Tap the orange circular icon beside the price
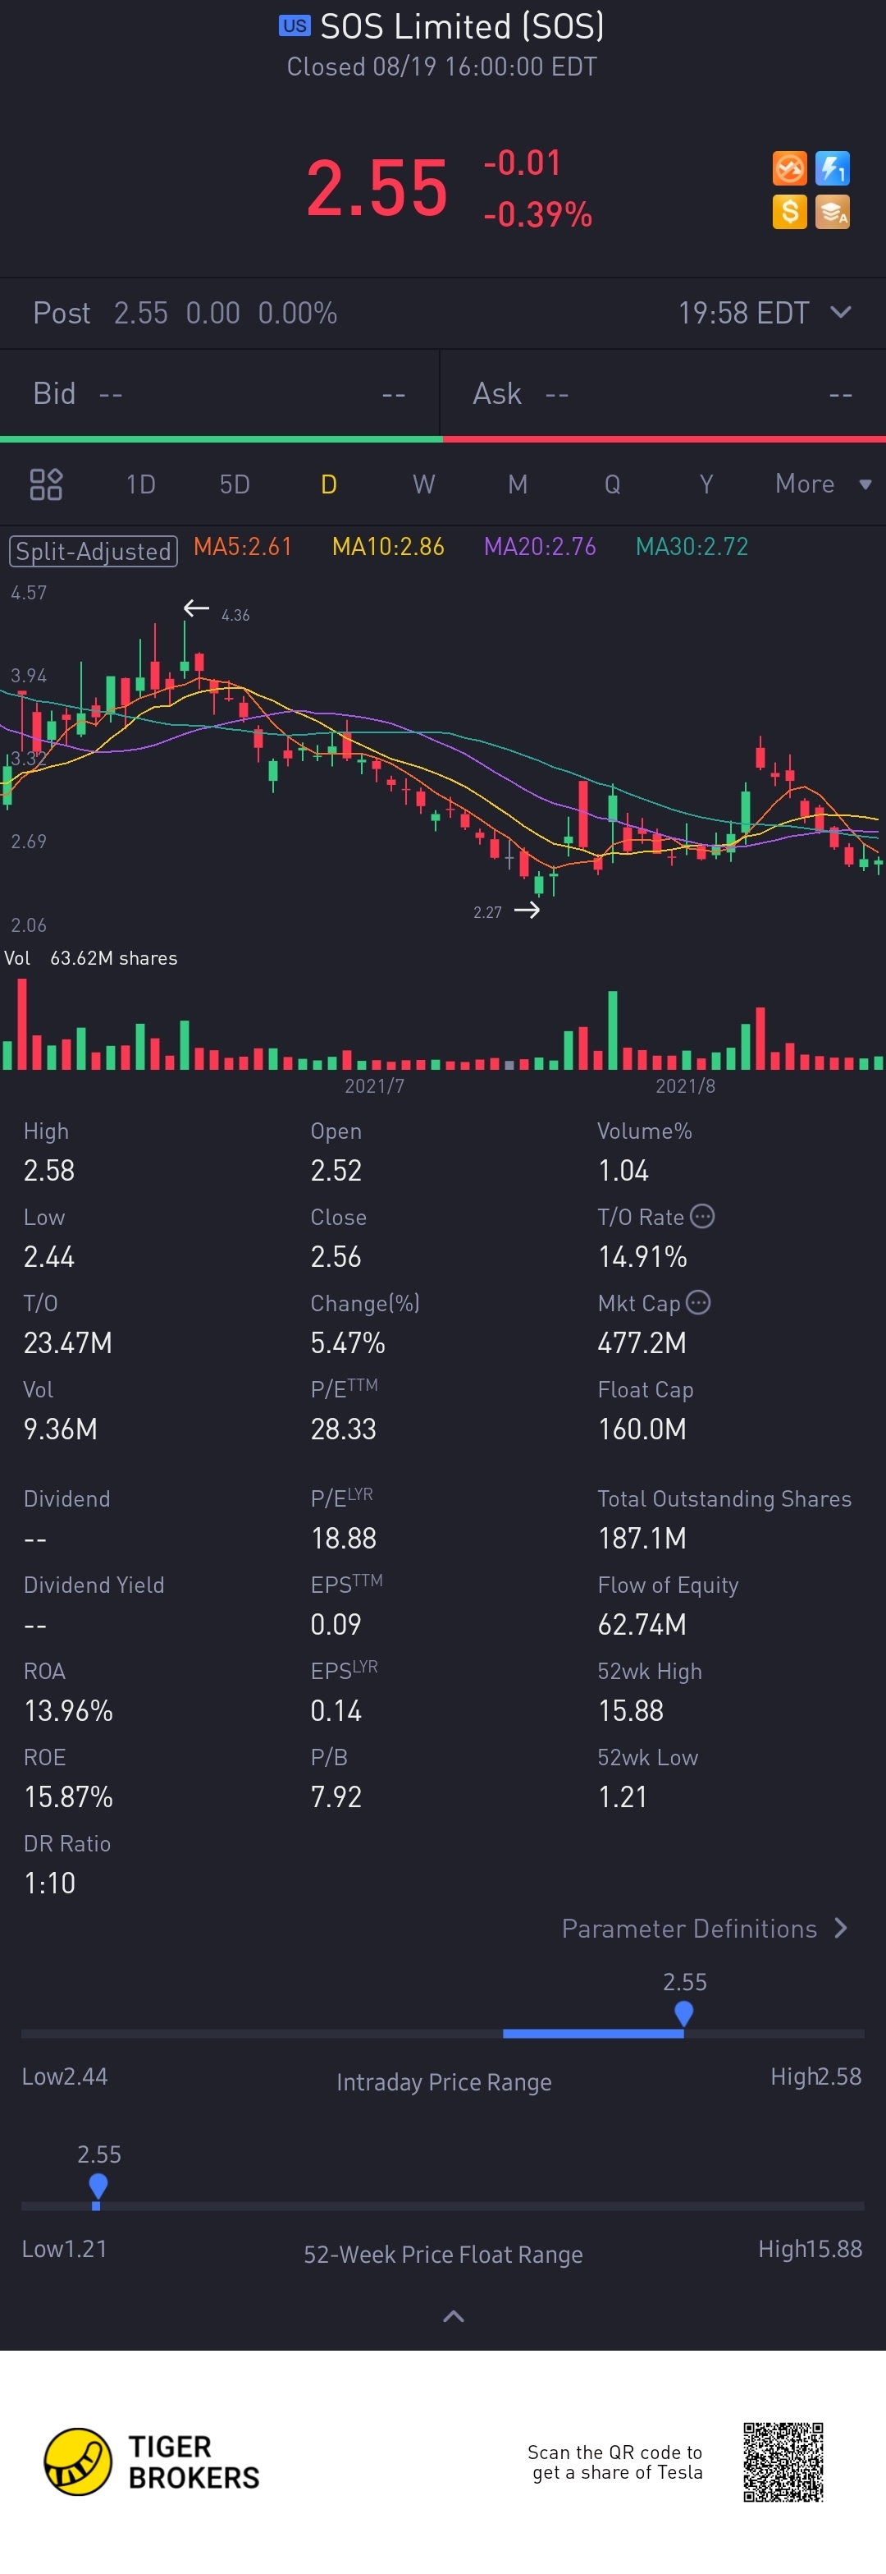Viewport: 886px width, 2574px height. click(789, 167)
